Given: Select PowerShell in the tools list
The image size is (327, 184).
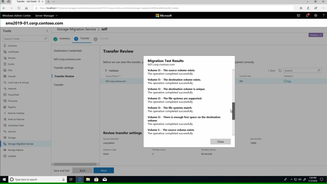Looking at the screenshot, I should tap(13, 95).
